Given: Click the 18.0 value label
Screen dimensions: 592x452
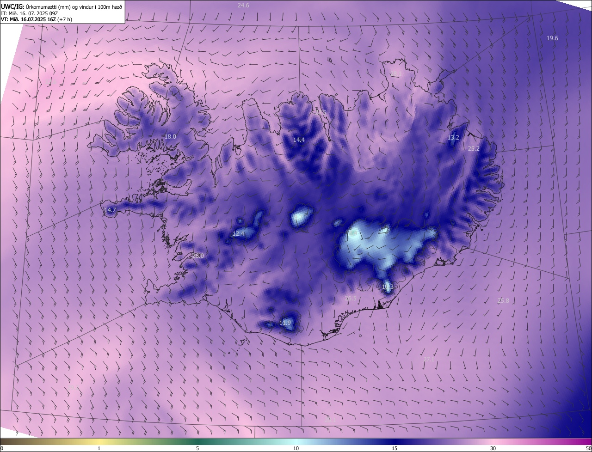Looking at the screenshot, I should click(x=171, y=137).
